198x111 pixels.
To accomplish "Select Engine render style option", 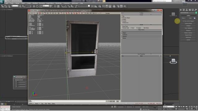I will (x=139, y=28).
